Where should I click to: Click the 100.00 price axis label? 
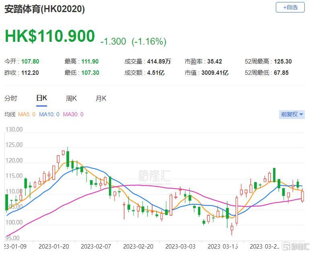pos(14,222)
